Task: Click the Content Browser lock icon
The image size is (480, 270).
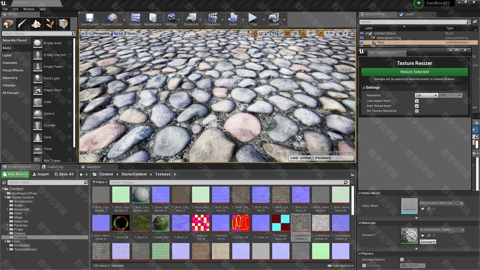Action: [x=352, y=174]
